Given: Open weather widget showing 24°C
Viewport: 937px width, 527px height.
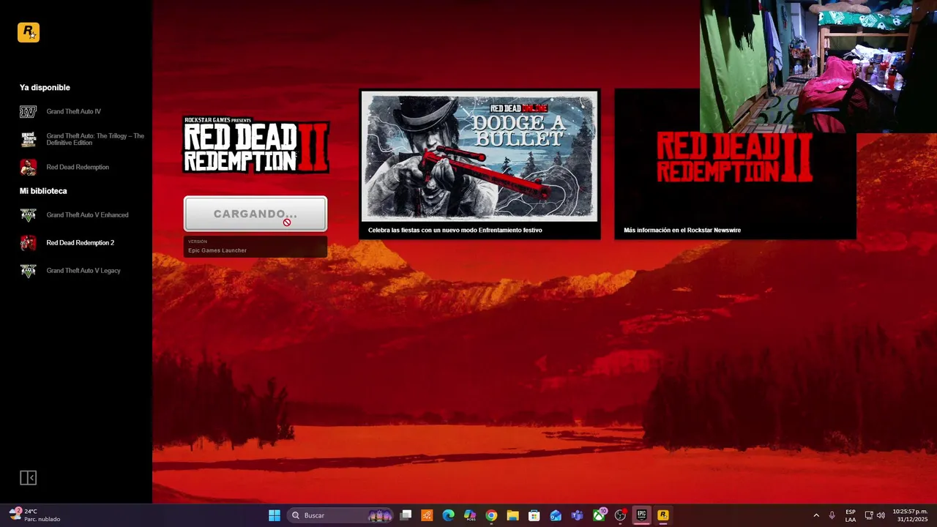Looking at the screenshot, I should pyautogui.click(x=35, y=515).
